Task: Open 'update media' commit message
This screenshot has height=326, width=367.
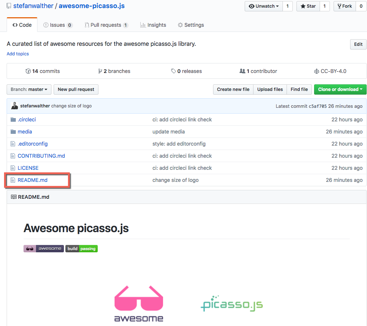Action: click(x=169, y=132)
